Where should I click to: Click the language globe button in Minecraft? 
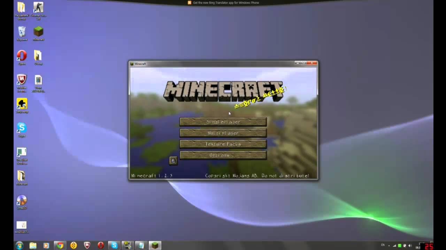[173, 160]
